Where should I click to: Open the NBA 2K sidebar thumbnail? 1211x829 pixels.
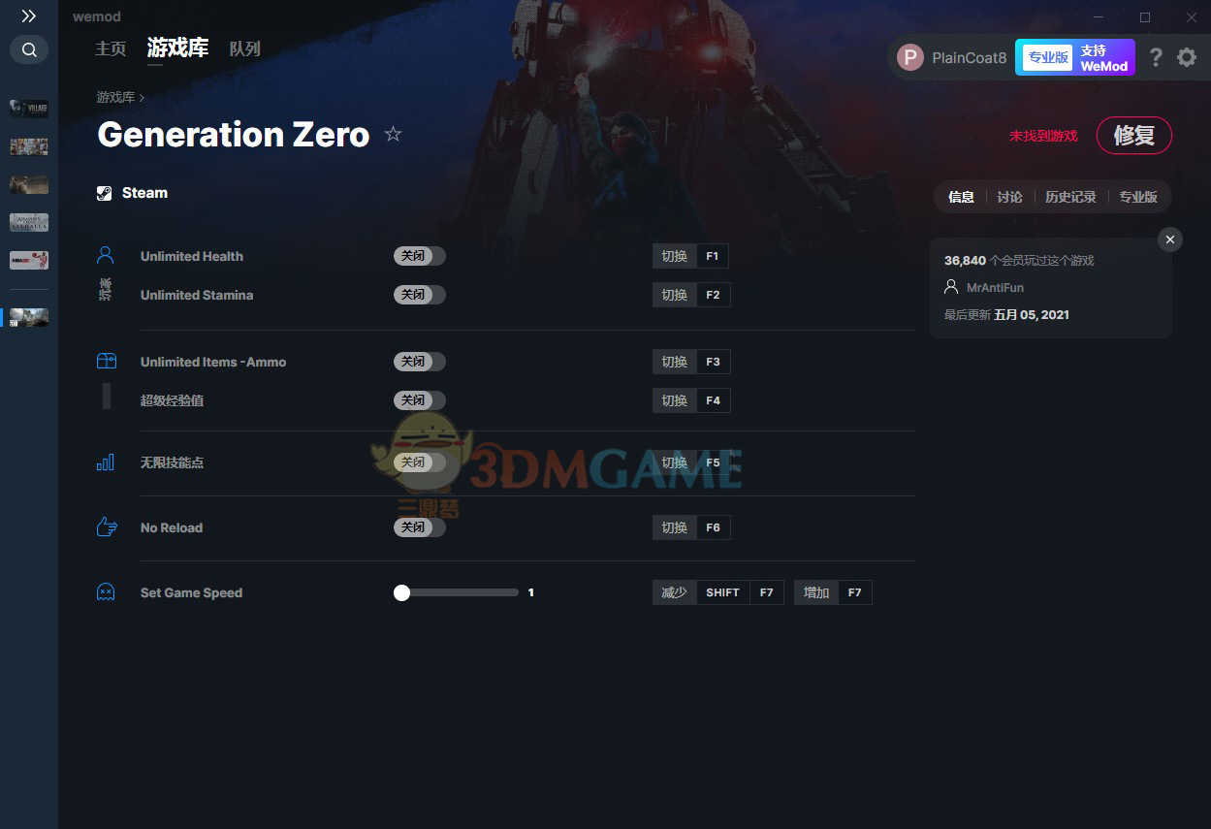29,260
